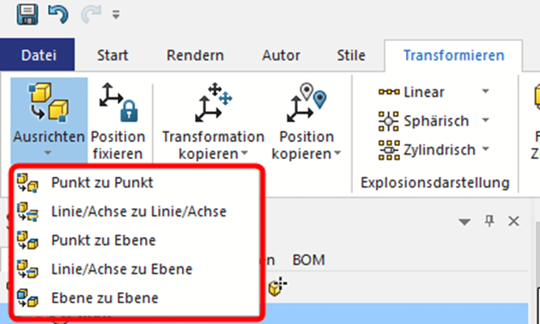Expand the Sphärisch dropdown arrow
Image resolution: width=540 pixels, height=324 pixels.
click(485, 120)
